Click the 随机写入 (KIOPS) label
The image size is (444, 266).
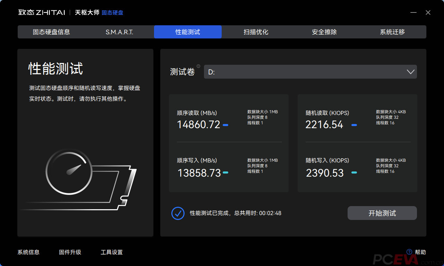click(327, 160)
